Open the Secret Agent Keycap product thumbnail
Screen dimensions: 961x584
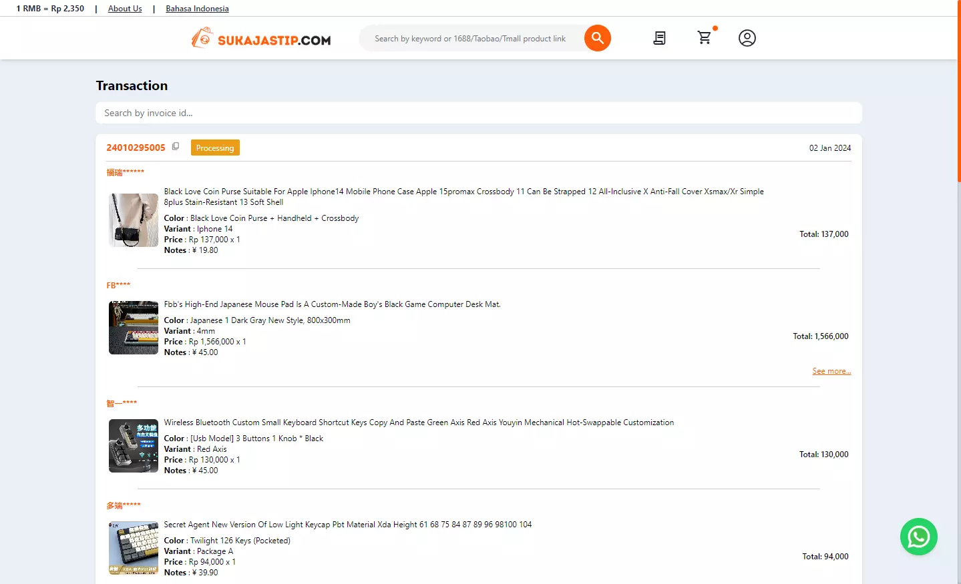pyautogui.click(x=134, y=548)
